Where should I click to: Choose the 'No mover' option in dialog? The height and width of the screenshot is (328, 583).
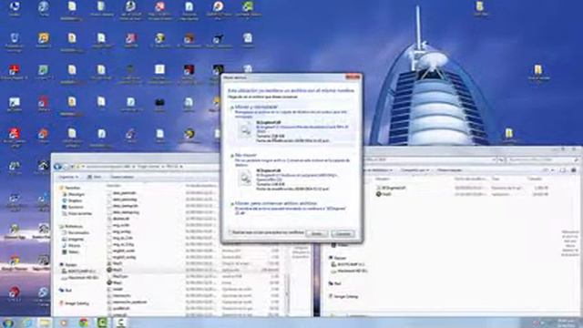pyautogui.click(x=291, y=172)
